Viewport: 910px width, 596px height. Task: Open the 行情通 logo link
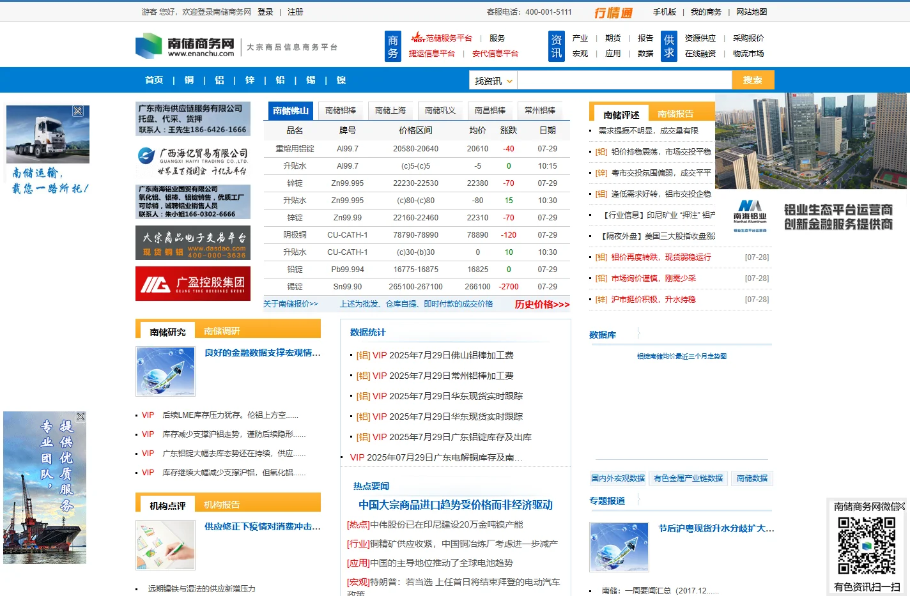coord(613,12)
